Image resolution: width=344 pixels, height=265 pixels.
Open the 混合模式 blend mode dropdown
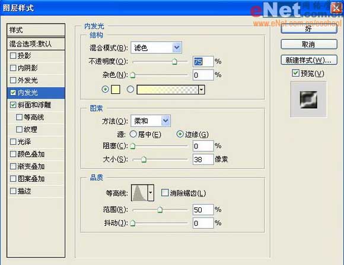(156, 48)
